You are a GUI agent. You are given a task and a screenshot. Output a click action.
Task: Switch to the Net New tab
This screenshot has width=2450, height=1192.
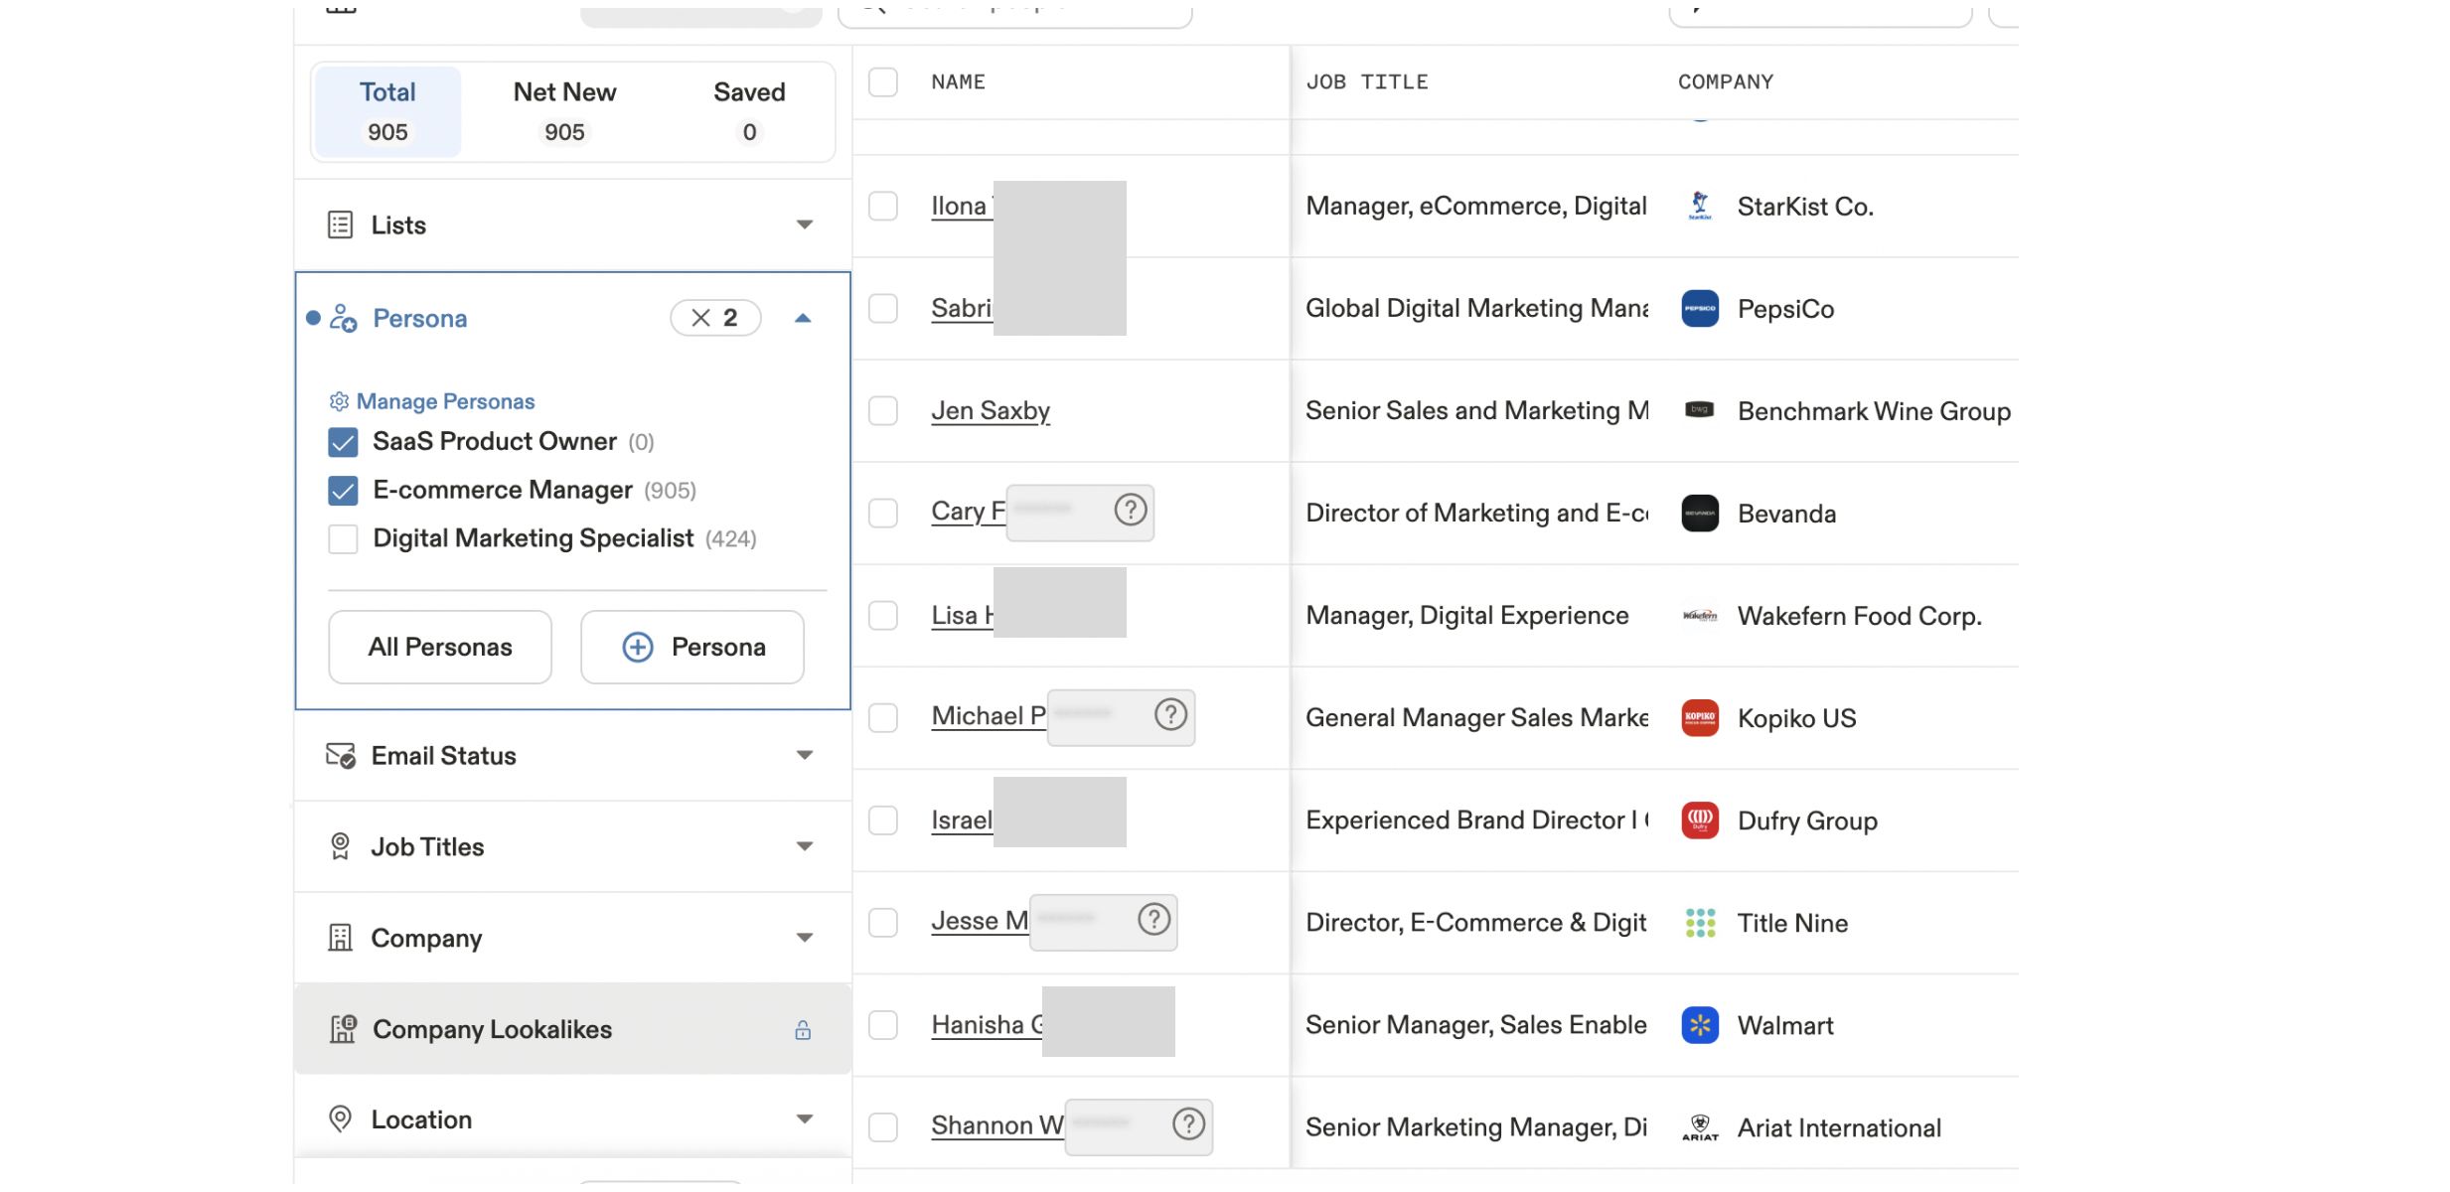point(564,111)
